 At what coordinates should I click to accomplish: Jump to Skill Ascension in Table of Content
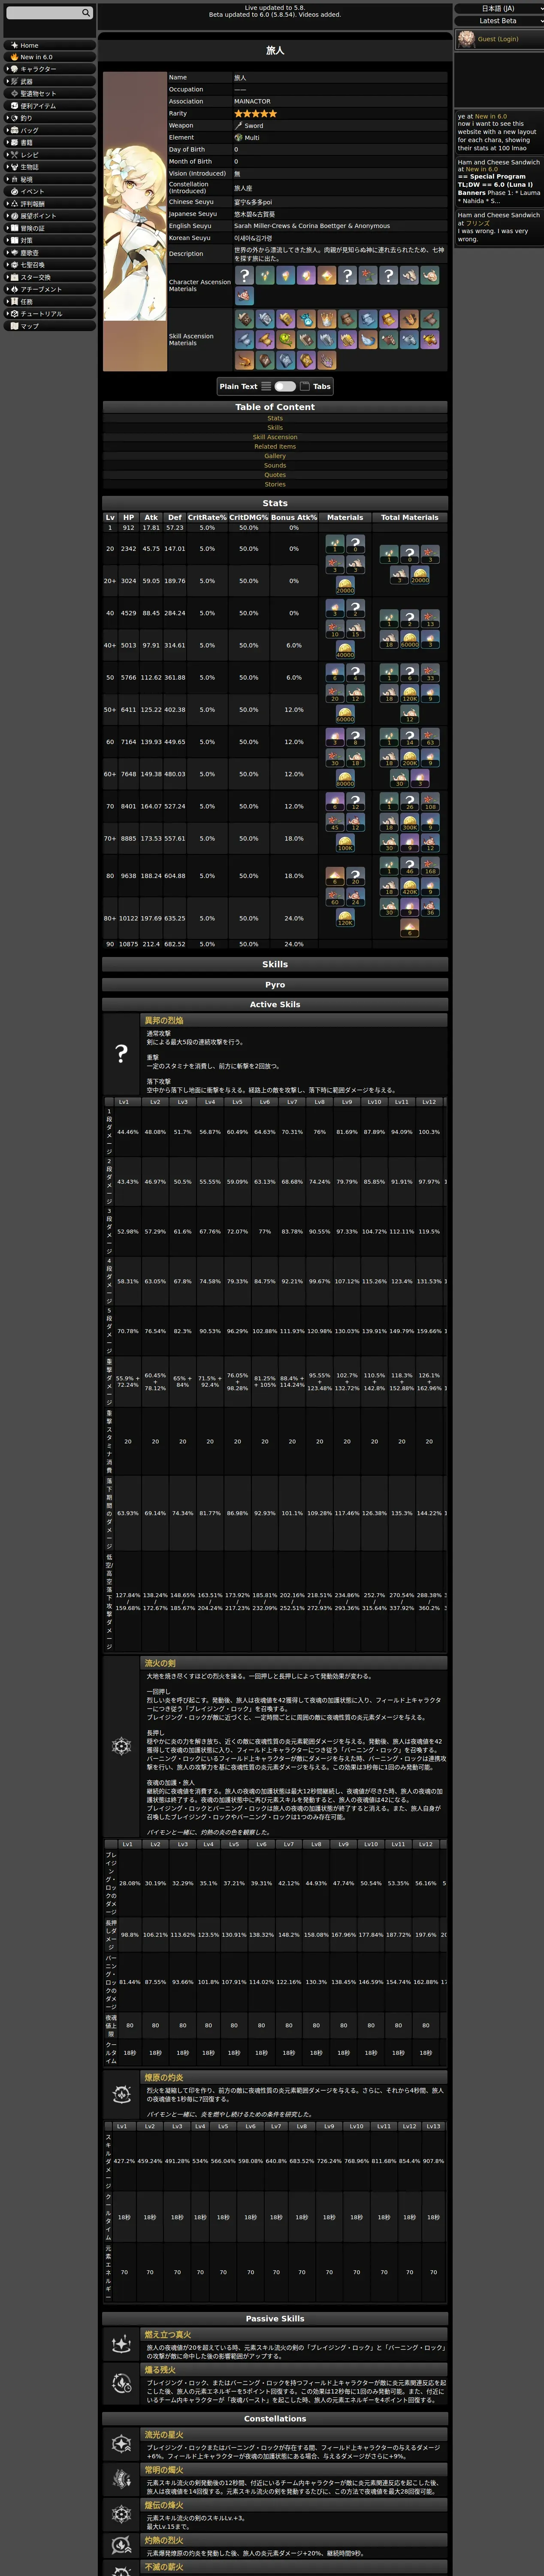[x=275, y=437]
